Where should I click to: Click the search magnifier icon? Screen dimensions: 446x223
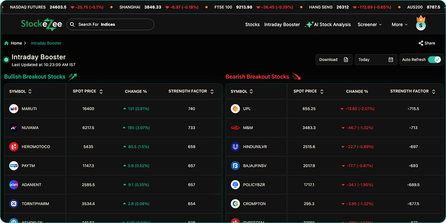[72, 25]
